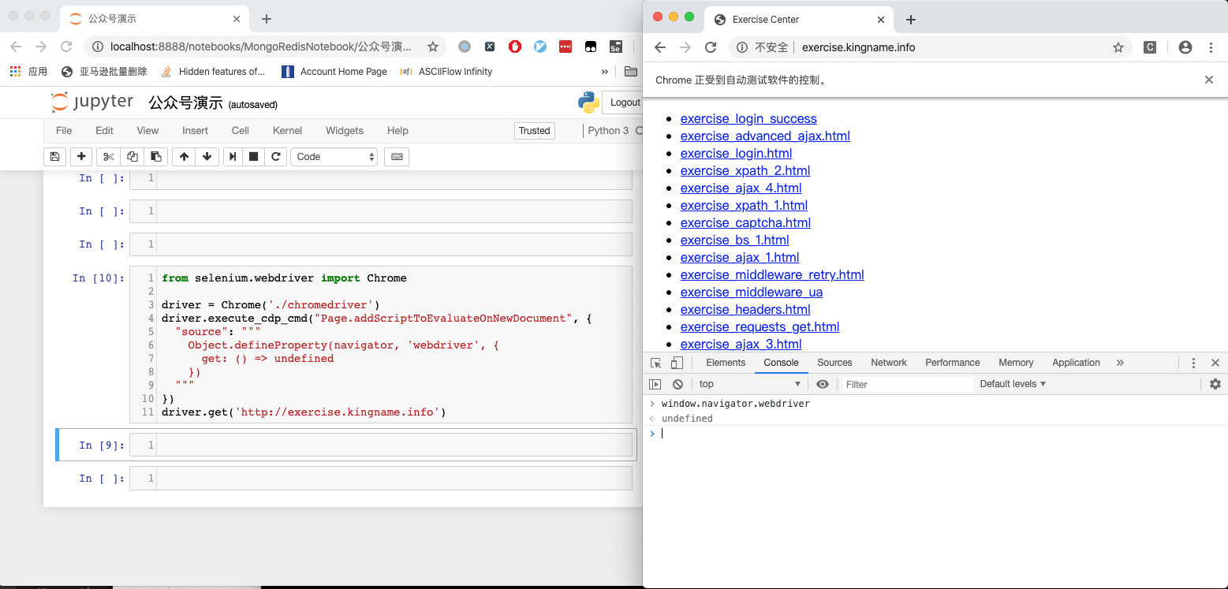1228x589 pixels.
Task: Move selected cell down arrow icon
Action: pyautogui.click(x=207, y=157)
